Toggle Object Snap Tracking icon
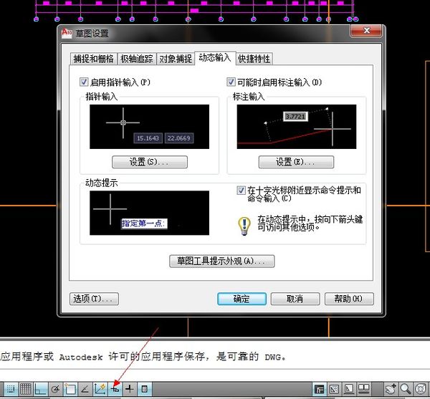This screenshot has height=399, width=430. pyautogui.click(x=85, y=388)
